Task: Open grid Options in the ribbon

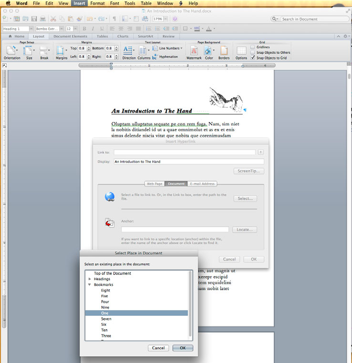Action: (241, 51)
